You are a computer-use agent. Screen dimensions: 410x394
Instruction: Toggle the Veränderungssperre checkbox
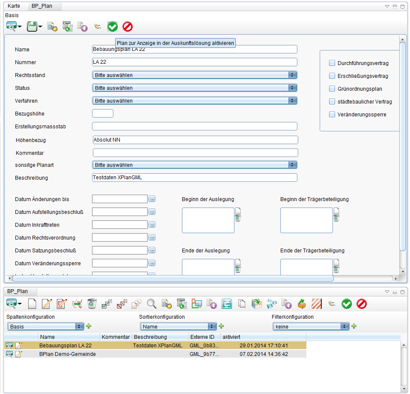332,115
